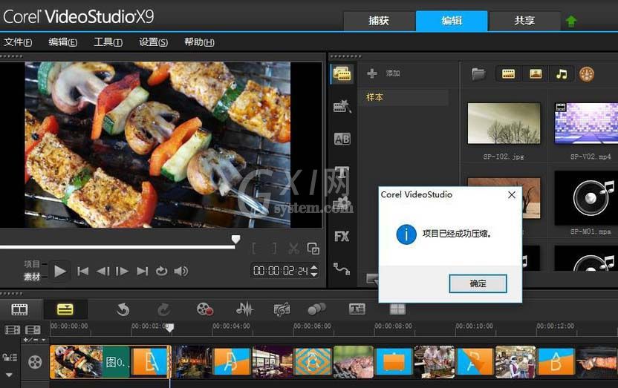The height and width of the screenshot is (388, 618).
Task: Step to the next frame
Action: (x=122, y=271)
